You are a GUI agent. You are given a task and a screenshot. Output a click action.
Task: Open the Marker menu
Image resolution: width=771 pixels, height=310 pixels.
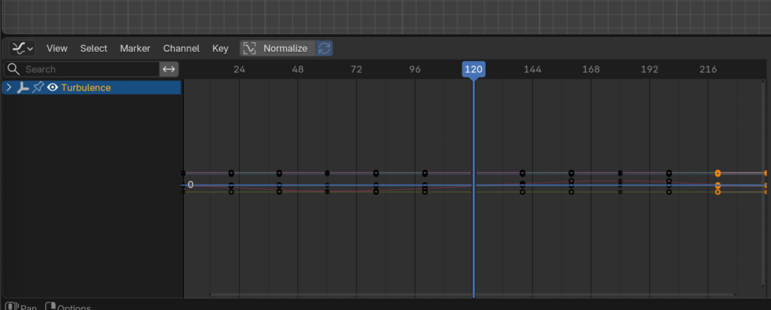coord(135,48)
